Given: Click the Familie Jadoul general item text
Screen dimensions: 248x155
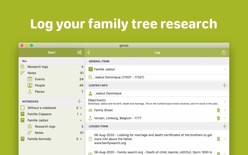Looking at the screenshot, I should click(x=104, y=69).
